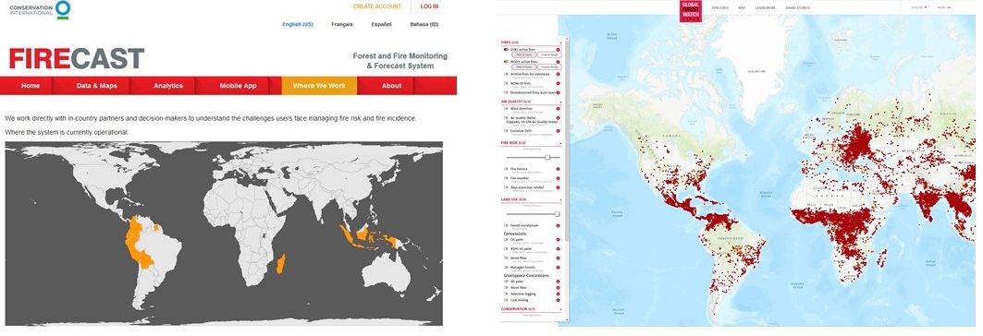The height and width of the screenshot is (336, 983).
Task: Click Madagascar on the Firecast map
Action: [x=280, y=263]
